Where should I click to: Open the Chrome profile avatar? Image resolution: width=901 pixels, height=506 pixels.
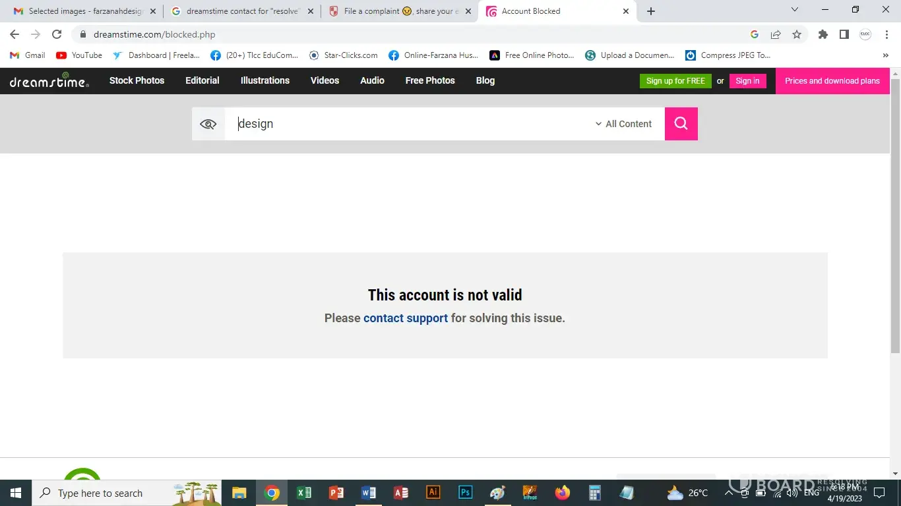click(x=865, y=34)
